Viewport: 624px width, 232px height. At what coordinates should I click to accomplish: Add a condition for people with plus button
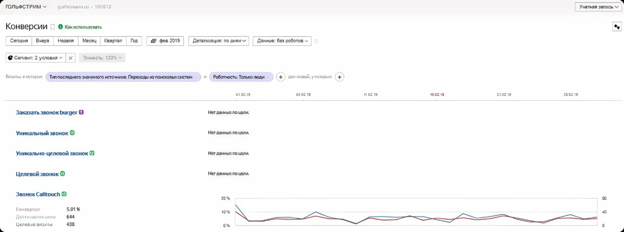point(339,77)
